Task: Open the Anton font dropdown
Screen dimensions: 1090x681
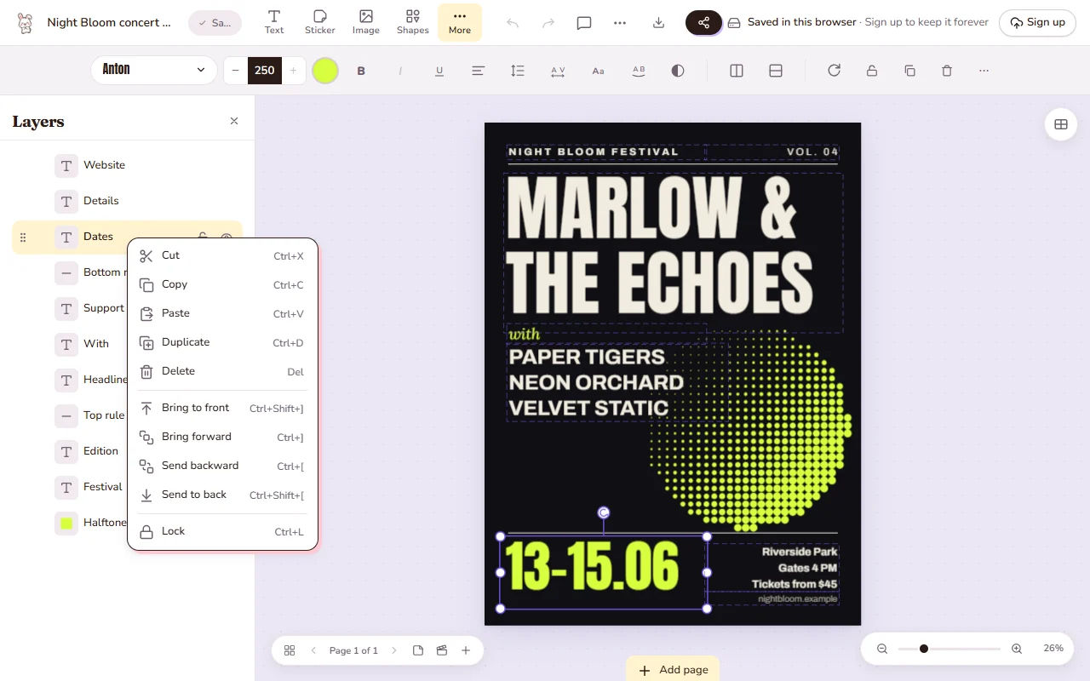Action: click(154, 70)
